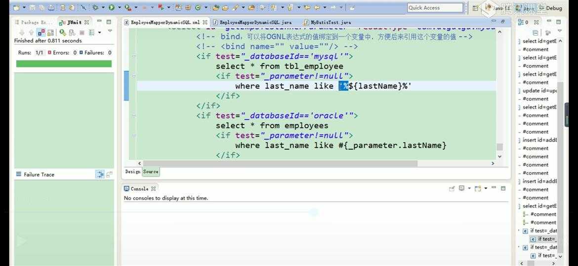
Task: Click the line 'select * from tbl_employee'
Action: coord(280,66)
